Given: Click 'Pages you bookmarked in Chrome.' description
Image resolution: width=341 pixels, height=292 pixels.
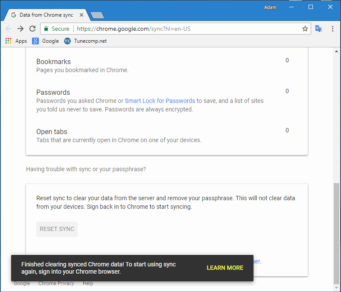Looking at the screenshot, I should pos(82,70).
